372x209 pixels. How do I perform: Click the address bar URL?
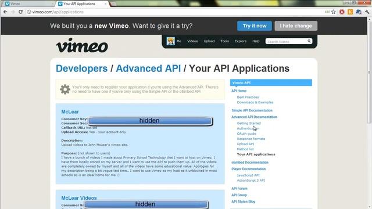click(58, 12)
